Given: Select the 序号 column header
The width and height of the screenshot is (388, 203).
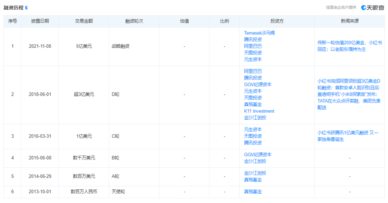Looking at the screenshot, I should [12, 21].
